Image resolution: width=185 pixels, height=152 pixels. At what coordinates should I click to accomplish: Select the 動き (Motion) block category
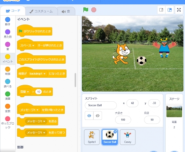[8, 21]
